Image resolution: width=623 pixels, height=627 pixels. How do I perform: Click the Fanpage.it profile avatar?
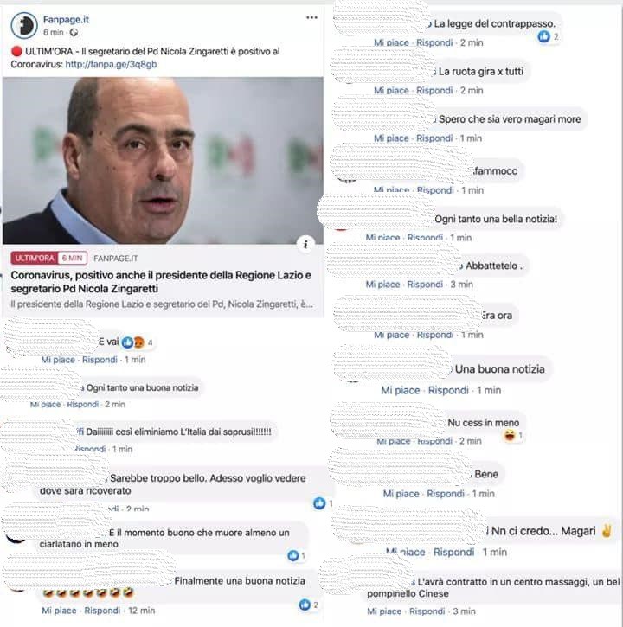[24, 25]
